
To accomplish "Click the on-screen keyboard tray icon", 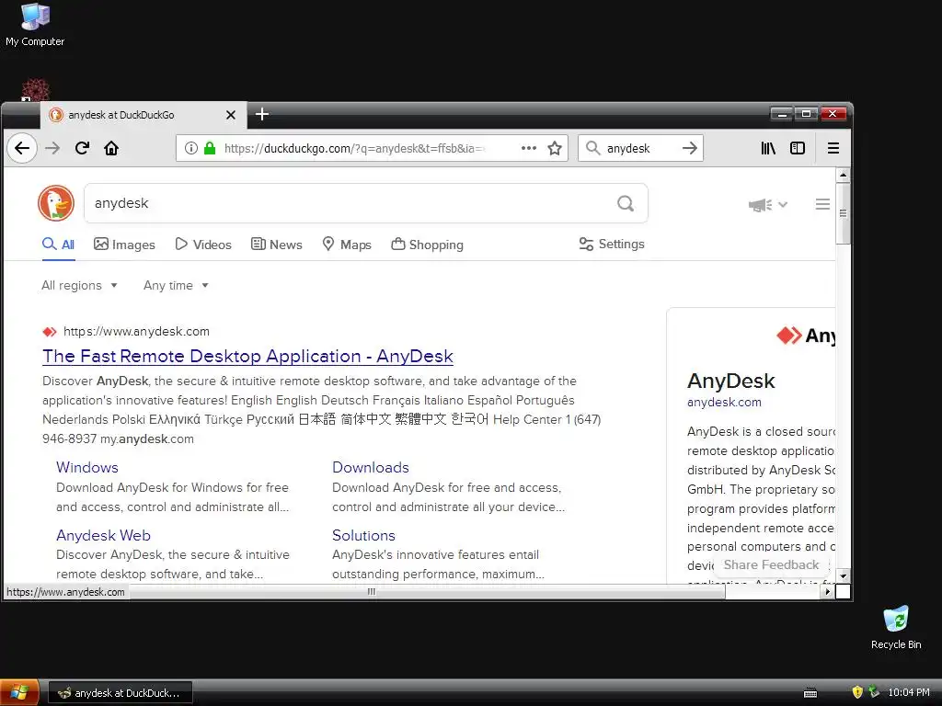I will [x=810, y=693].
